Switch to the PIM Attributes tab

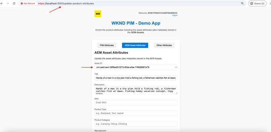tap(107, 45)
